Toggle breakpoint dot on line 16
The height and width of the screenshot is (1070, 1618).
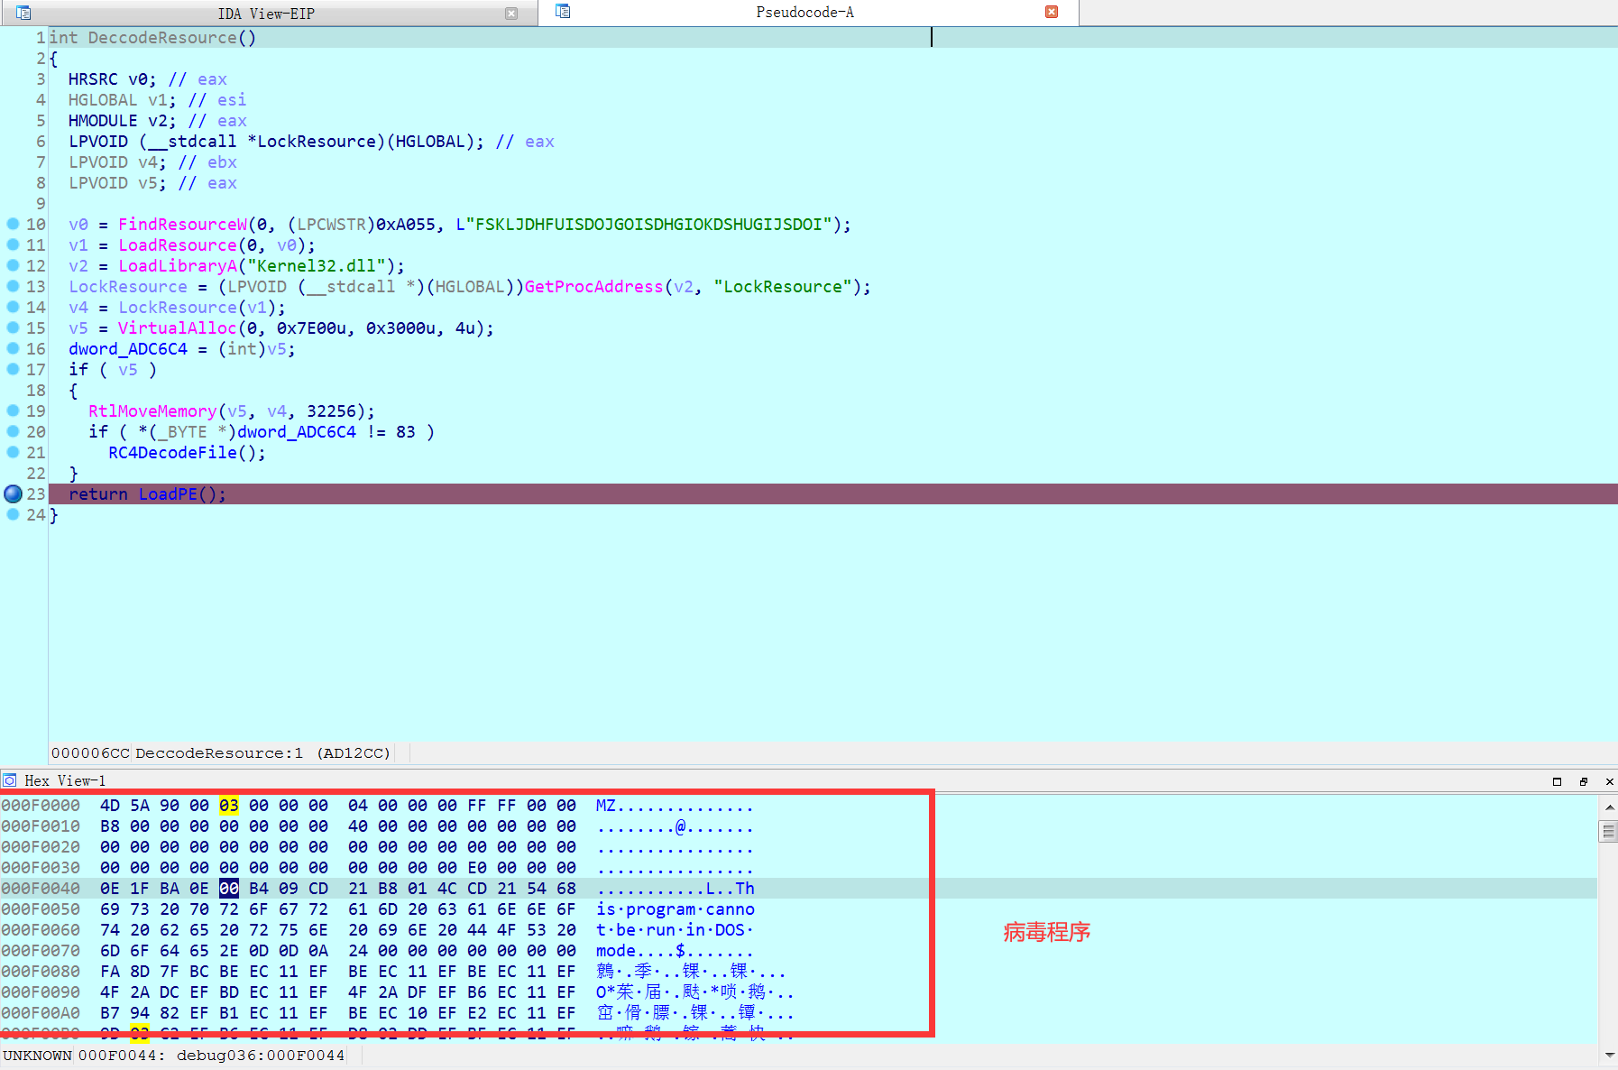(x=13, y=348)
